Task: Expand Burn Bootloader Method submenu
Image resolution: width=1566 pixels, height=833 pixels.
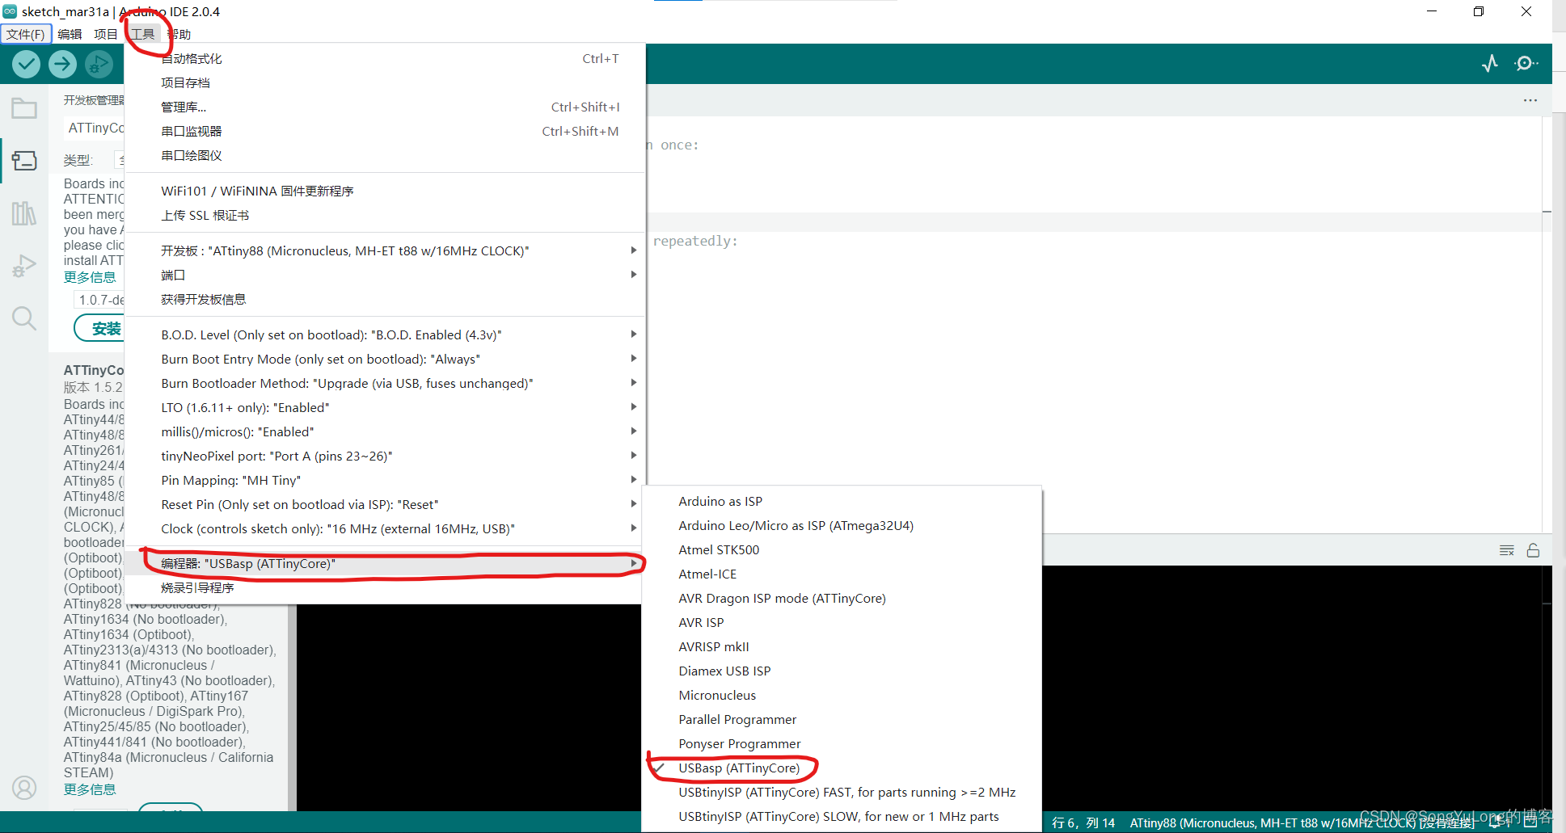Action: (x=385, y=383)
